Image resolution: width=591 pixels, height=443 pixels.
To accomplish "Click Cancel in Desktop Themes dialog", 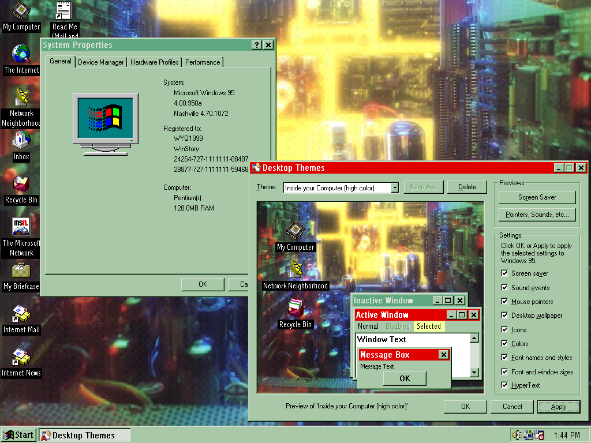I will 513,407.
